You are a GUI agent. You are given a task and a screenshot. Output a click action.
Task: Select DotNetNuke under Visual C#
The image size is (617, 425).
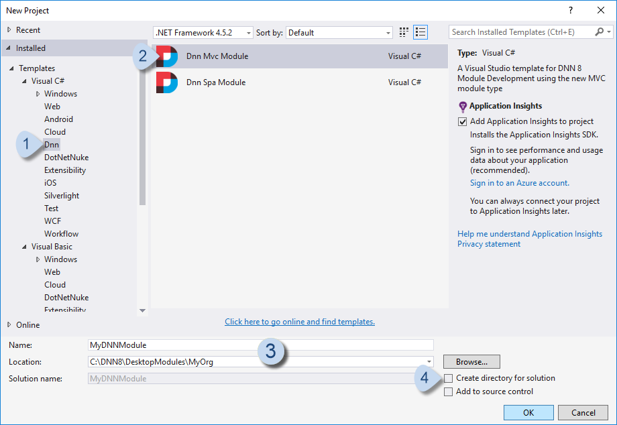(x=66, y=158)
